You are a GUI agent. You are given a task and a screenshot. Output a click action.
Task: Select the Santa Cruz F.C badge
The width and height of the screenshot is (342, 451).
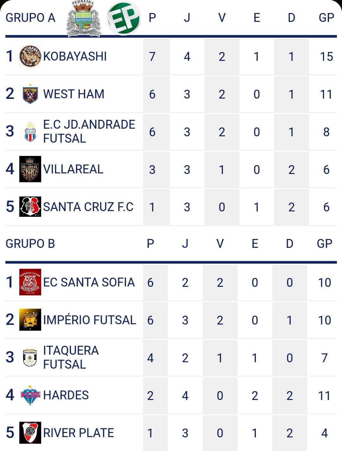click(30, 207)
